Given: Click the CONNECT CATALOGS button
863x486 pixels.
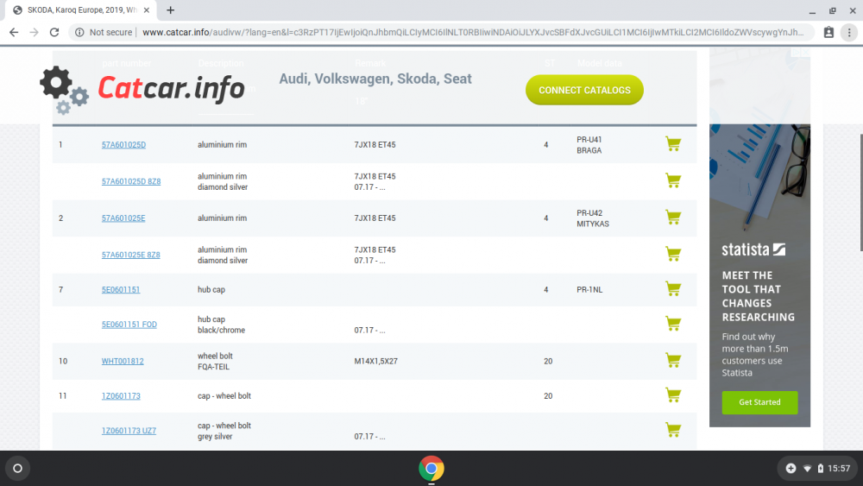Looking at the screenshot, I should [584, 90].
